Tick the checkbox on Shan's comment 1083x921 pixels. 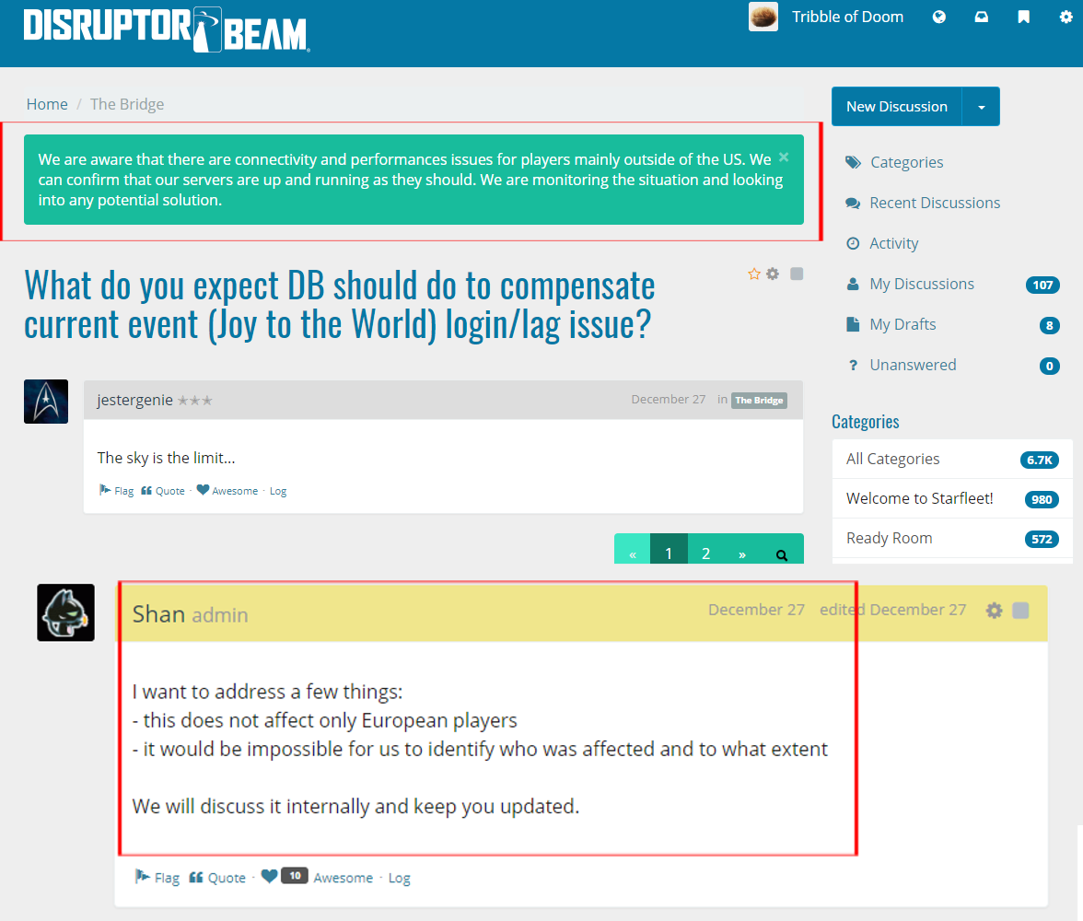1020,611
